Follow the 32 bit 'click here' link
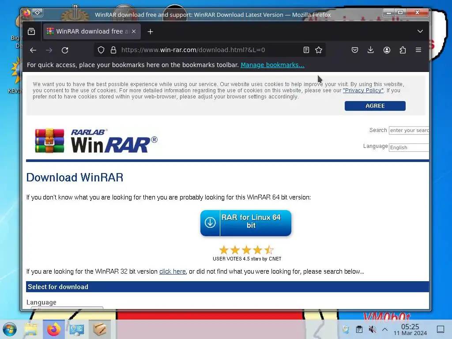452x339 pixels. pos(173,271)
